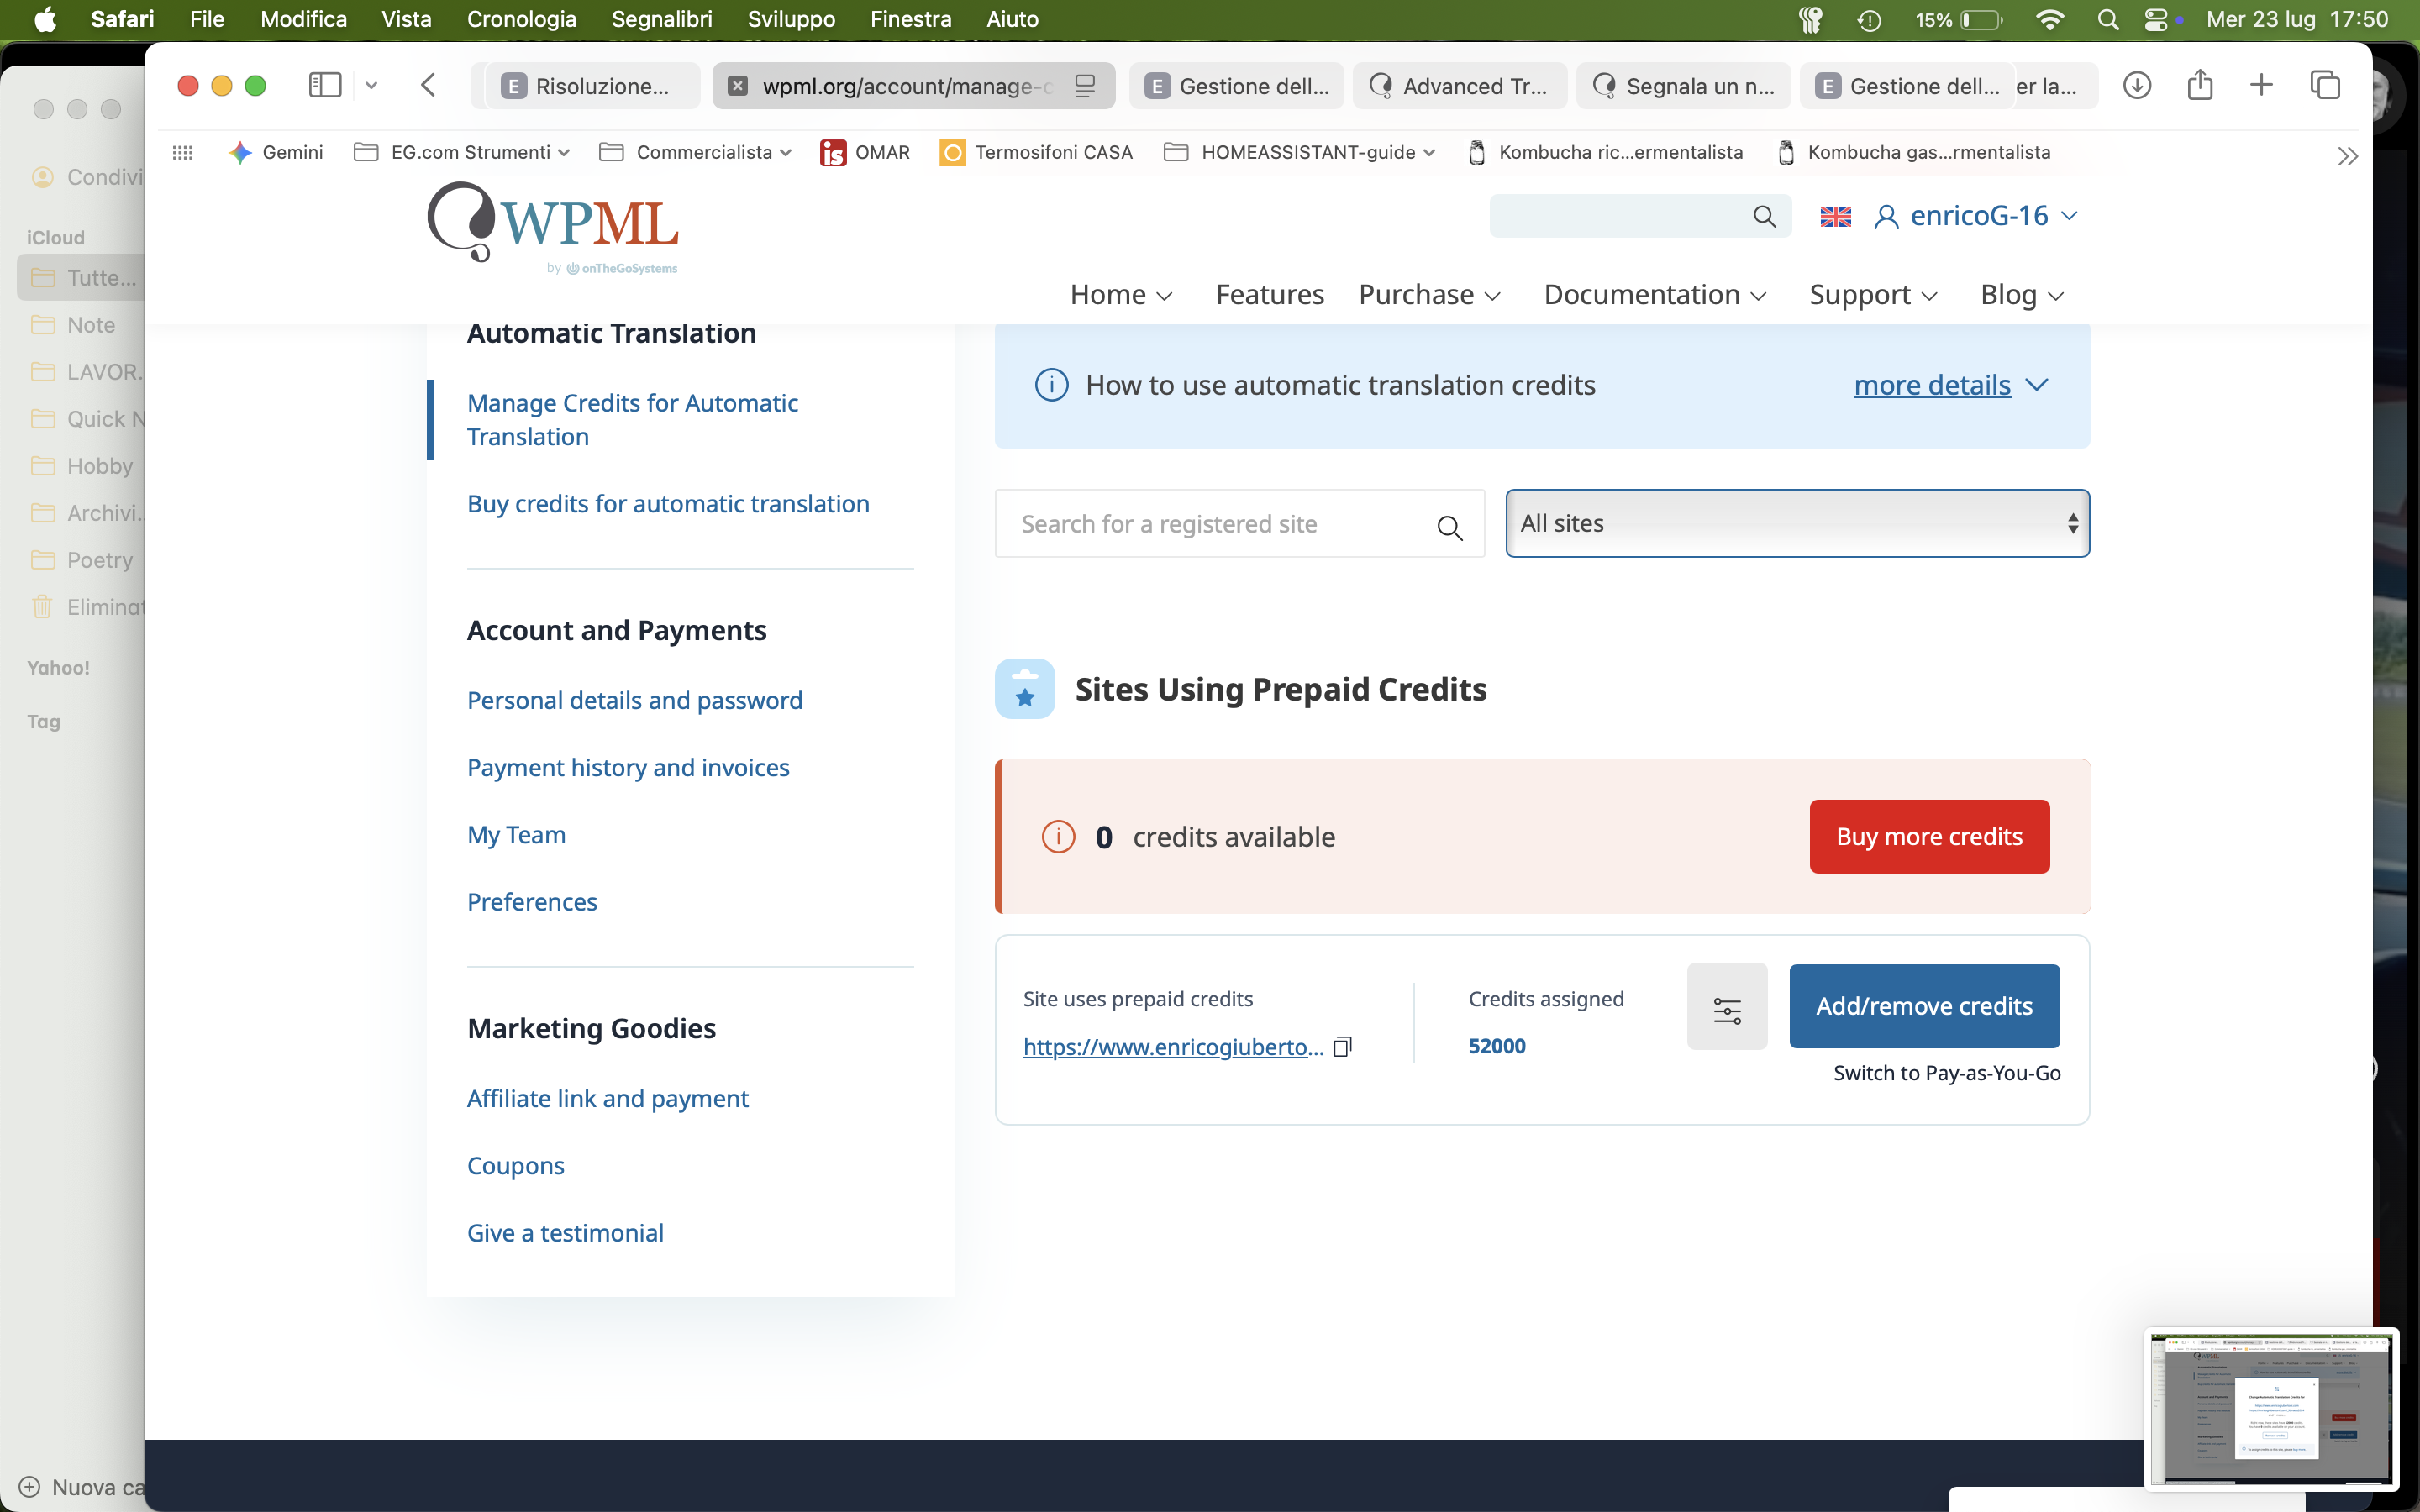Open Spotlight search in menu bar

pos(2108,19)
